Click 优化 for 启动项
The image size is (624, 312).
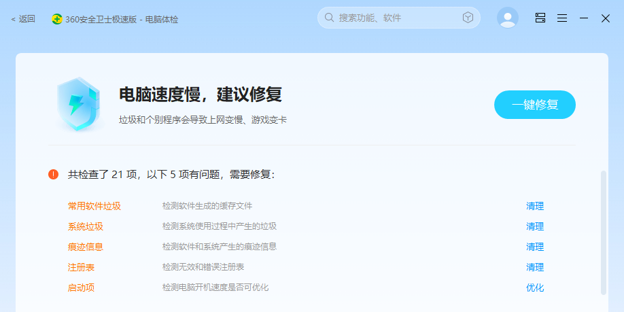coord(535,288)
